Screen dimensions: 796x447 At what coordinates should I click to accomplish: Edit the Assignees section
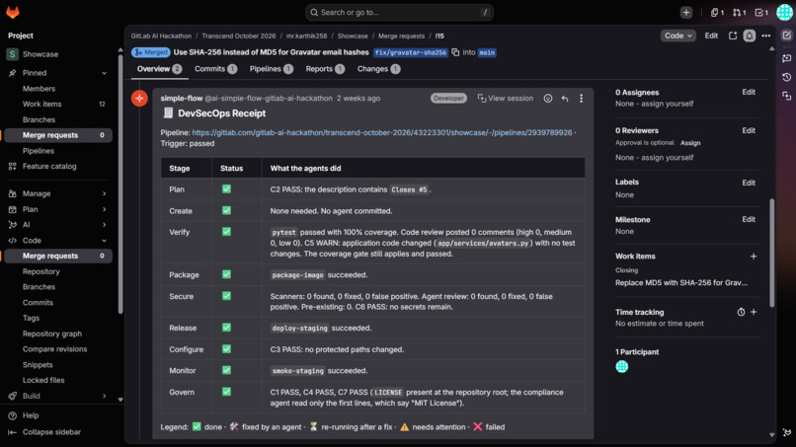point(749,93)
